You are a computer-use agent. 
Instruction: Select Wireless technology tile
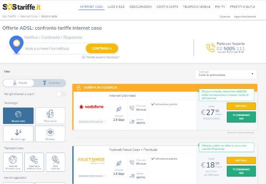coord(50,134)
